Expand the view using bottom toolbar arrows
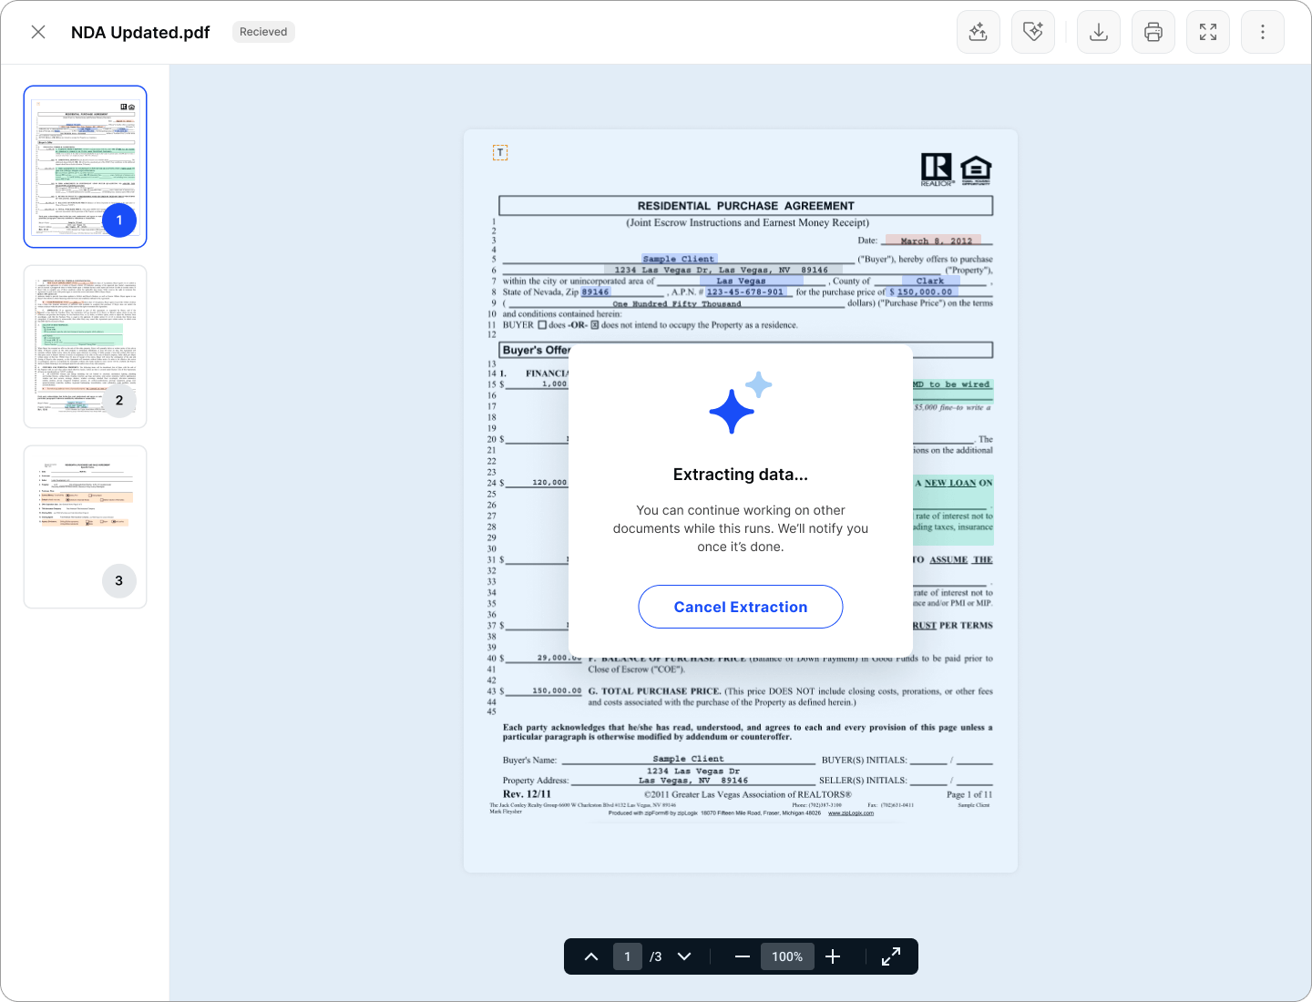This screenshot has width=1312, height=1002. 891,956
